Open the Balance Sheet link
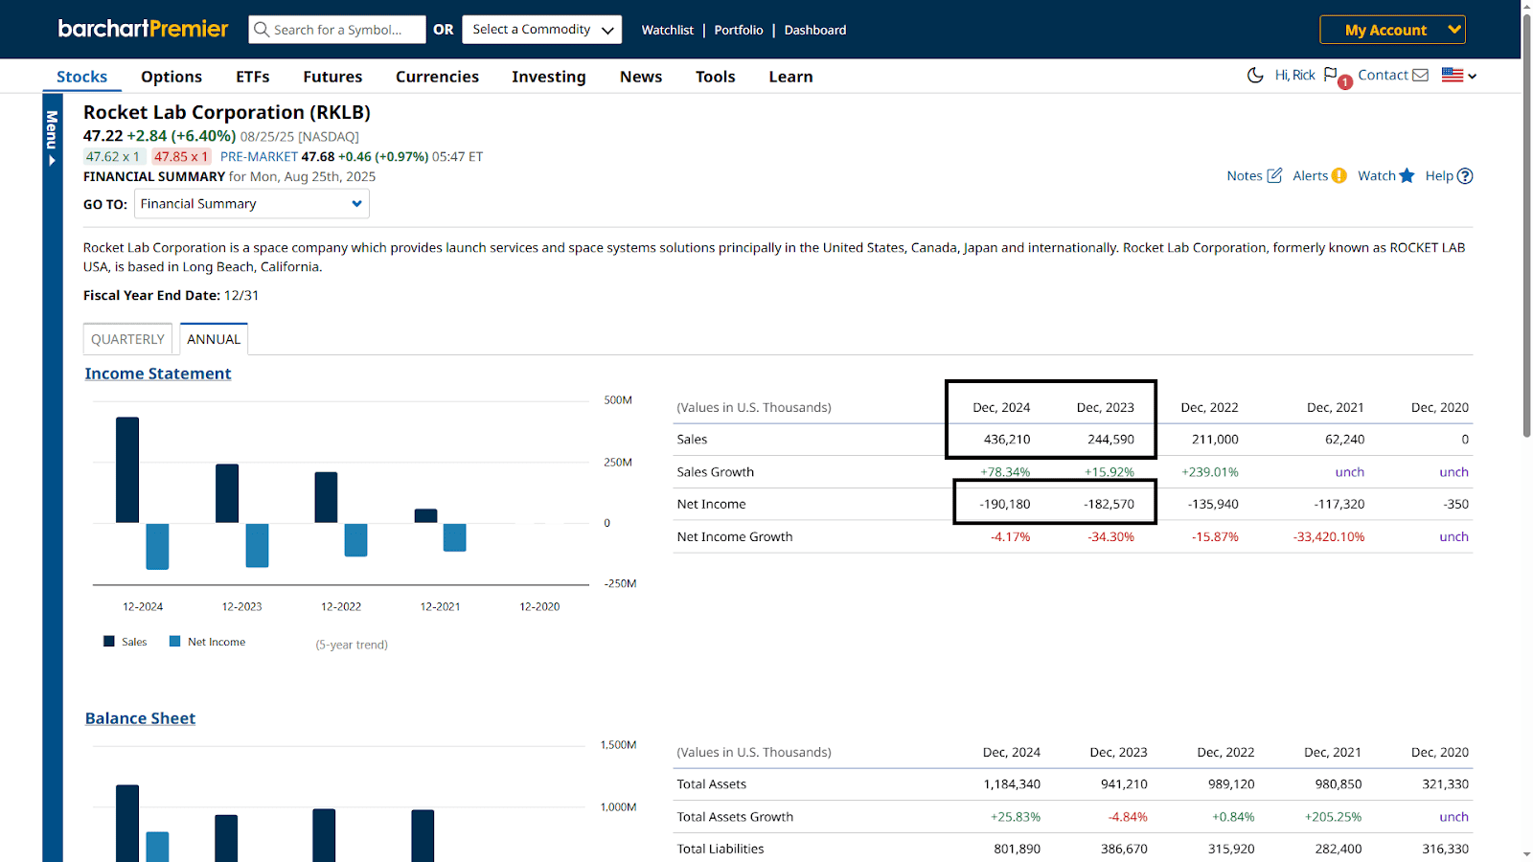Viewport: 1533px width, 862px height. tap(140, 718)
